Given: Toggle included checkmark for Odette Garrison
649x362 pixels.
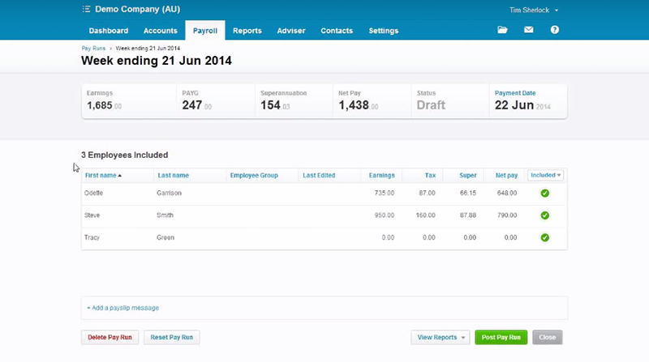Looking at the screenshot, I should click(545, 193).
